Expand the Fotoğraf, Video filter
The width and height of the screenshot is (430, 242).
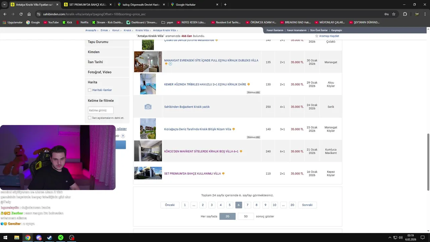tap(107, 72)
